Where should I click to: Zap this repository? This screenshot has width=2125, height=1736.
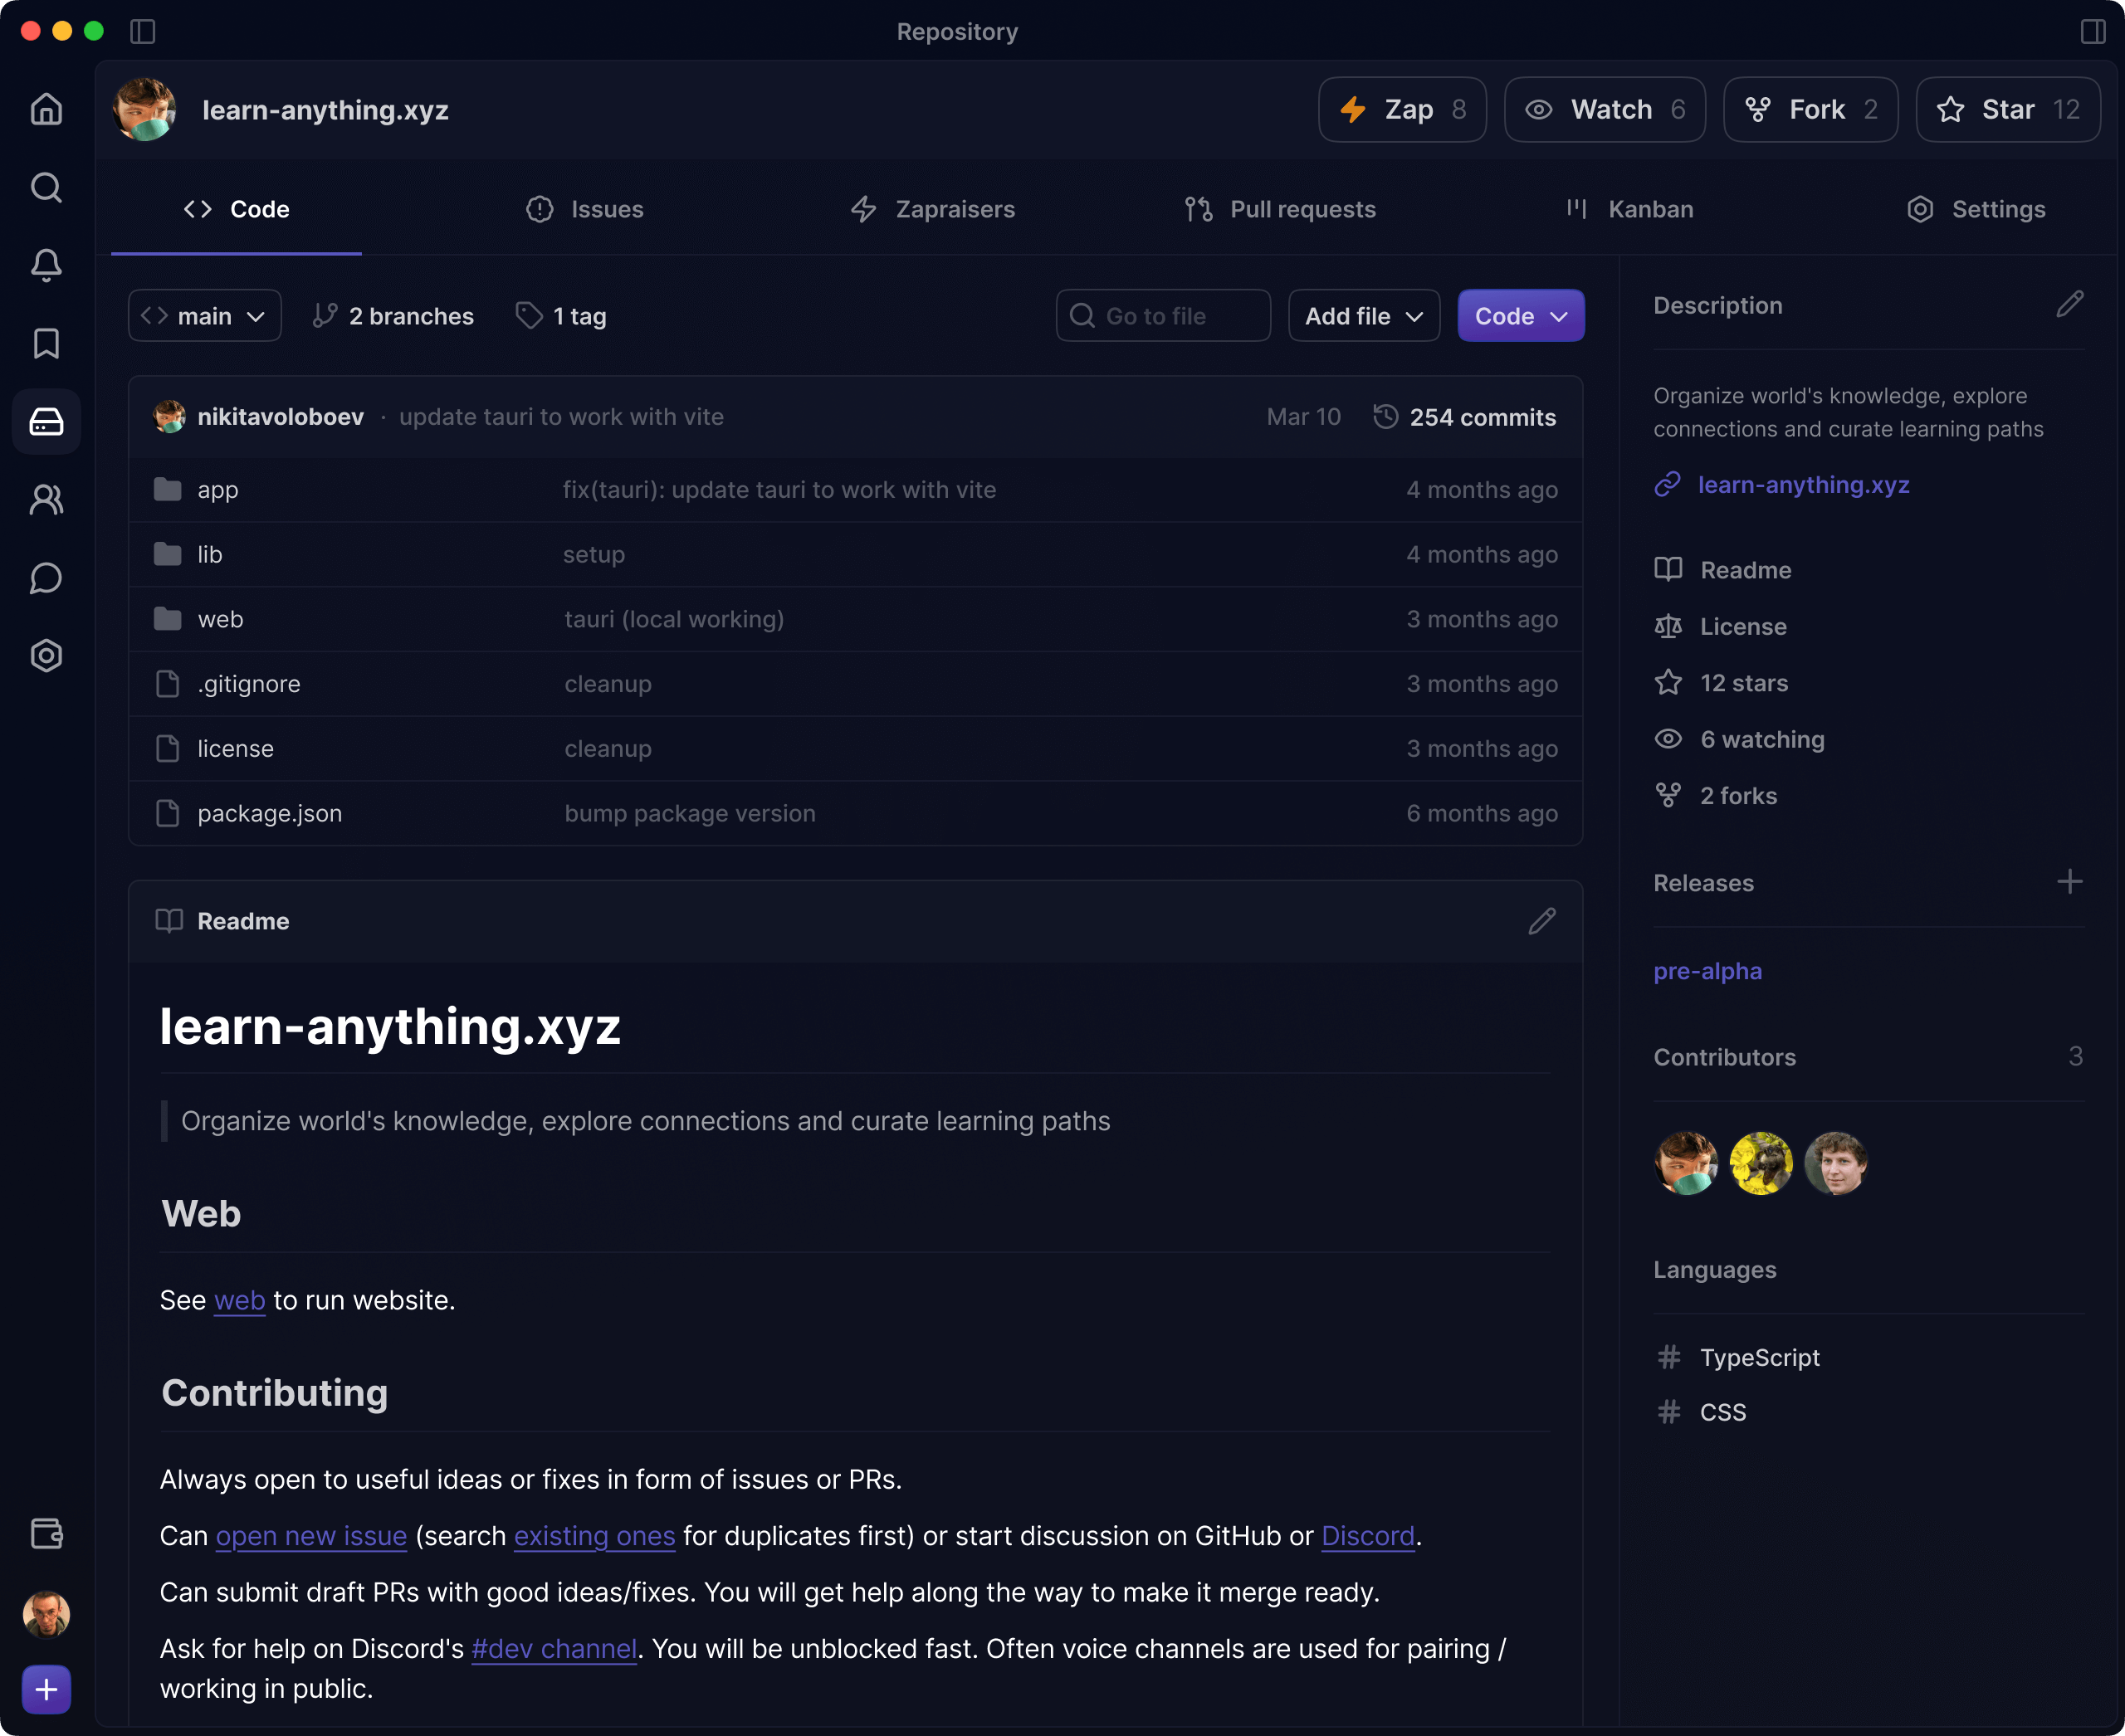point(1403,110)
